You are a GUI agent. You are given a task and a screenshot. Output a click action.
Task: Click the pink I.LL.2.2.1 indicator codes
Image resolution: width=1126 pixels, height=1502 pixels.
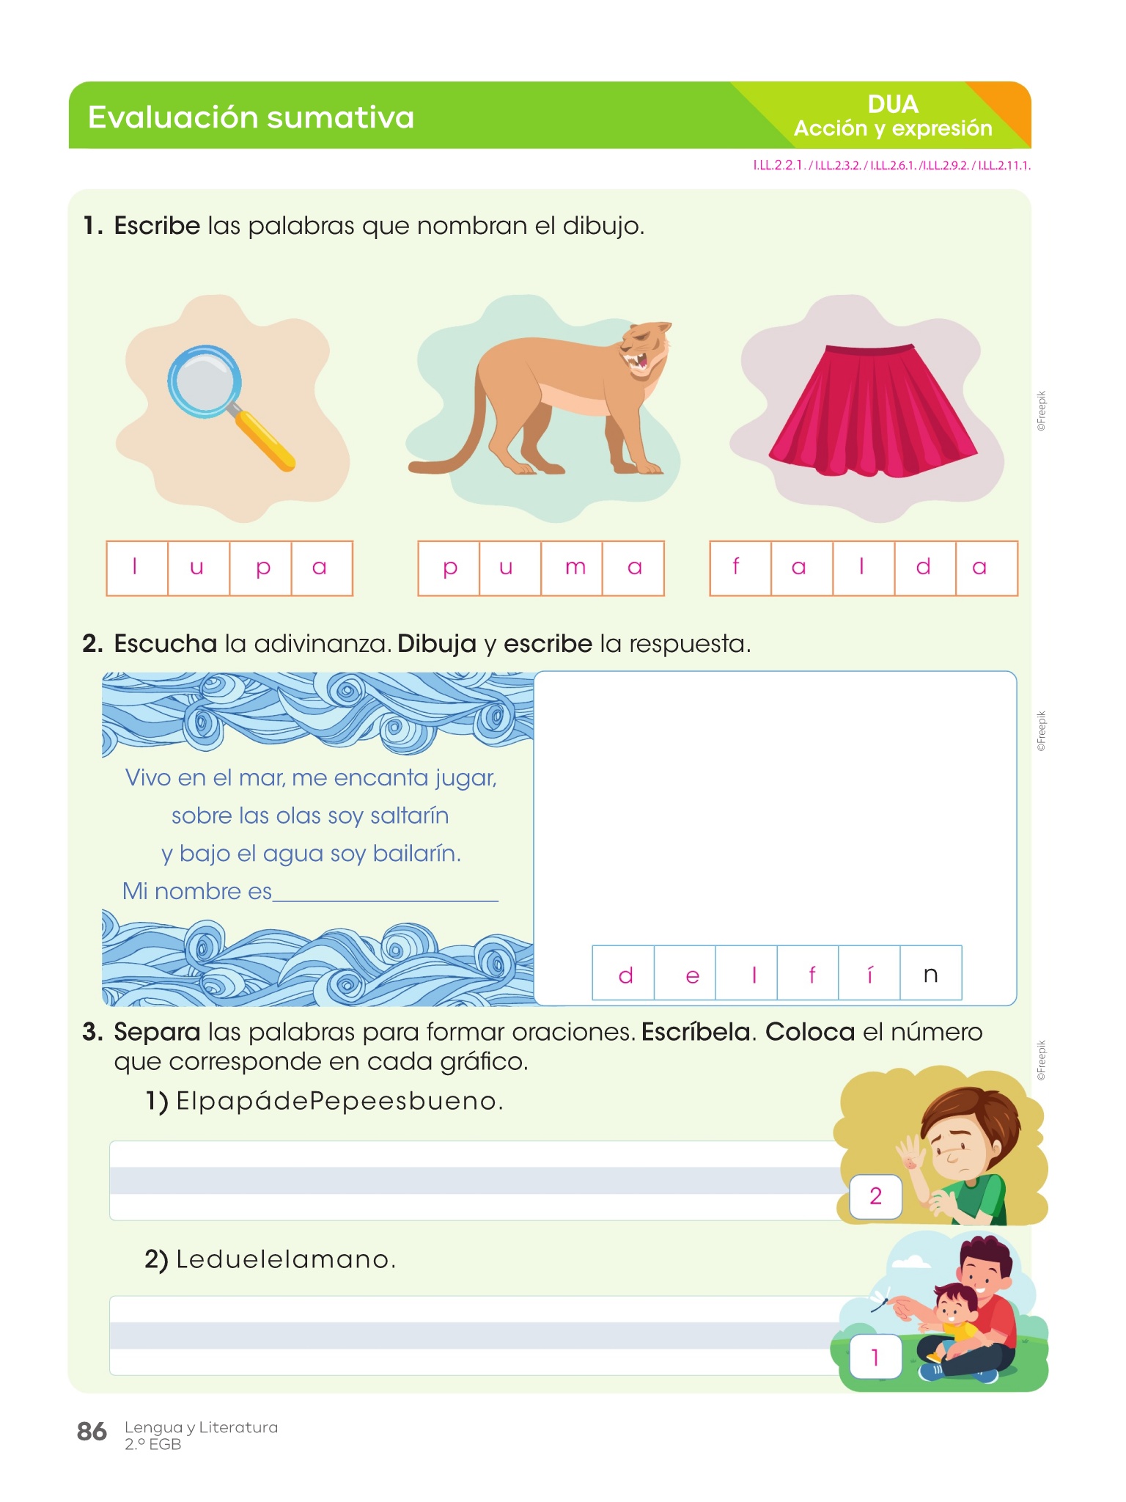[892, 166]
